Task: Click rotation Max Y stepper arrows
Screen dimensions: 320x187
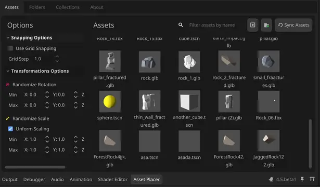Action: click(75, 105)
